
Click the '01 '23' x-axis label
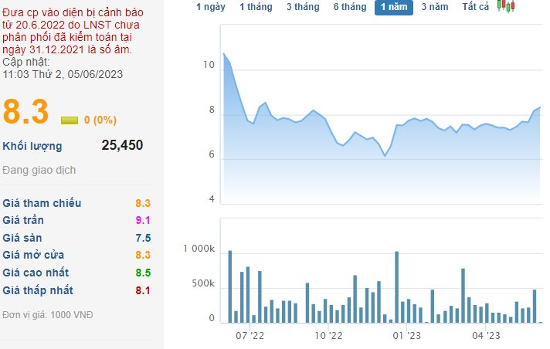pos(406,336)
